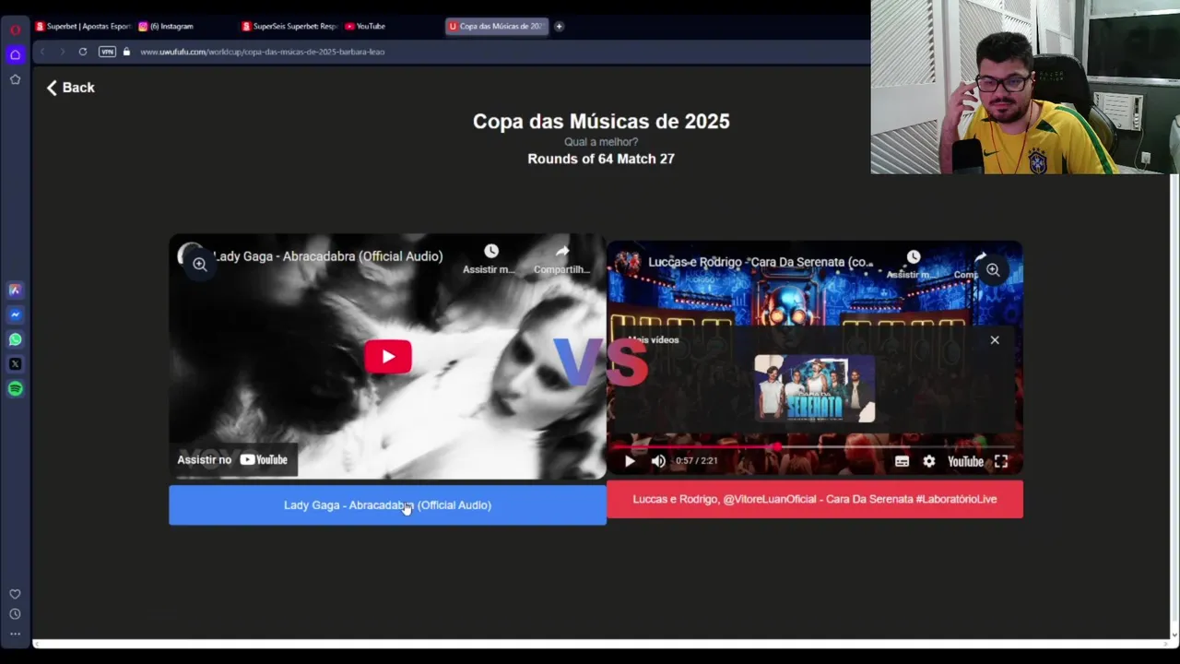Viewport: 1180px width, 664px height.
Task: Open Aria AI icon in sidebar
Action: point(15,290)
